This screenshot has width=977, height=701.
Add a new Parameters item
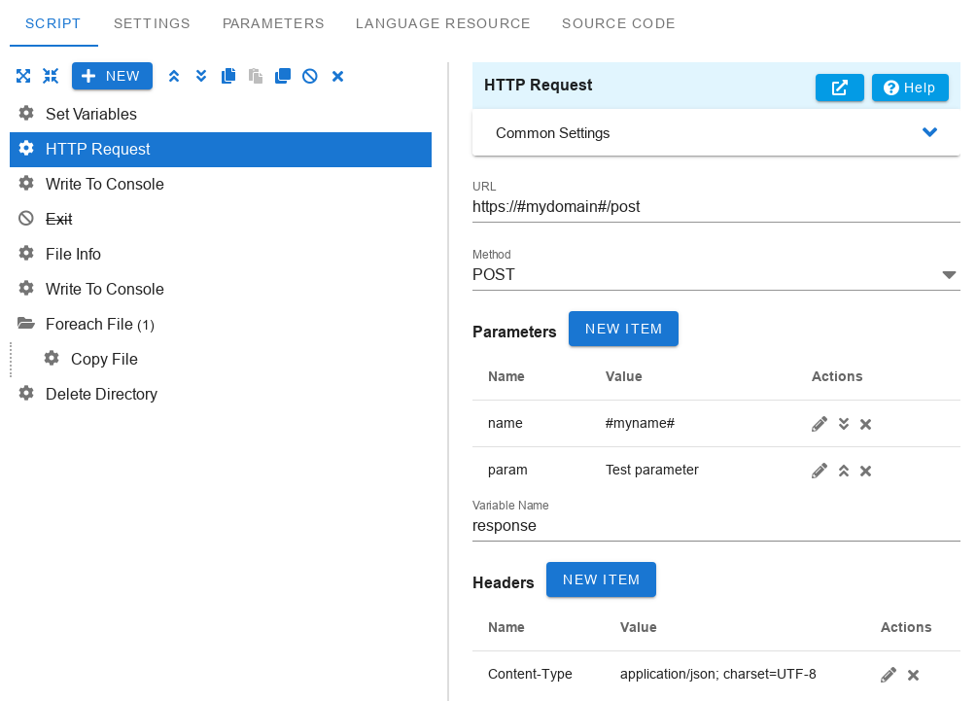[x=623, y=329]
